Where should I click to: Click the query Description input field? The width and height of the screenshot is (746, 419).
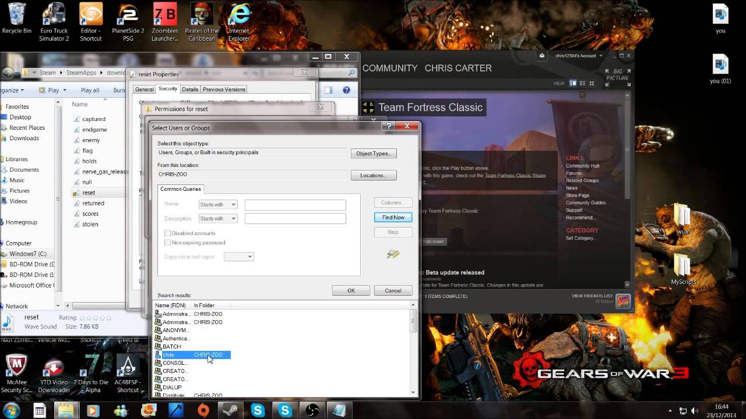[295, 219]
